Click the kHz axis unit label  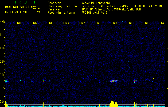[2, 22]
